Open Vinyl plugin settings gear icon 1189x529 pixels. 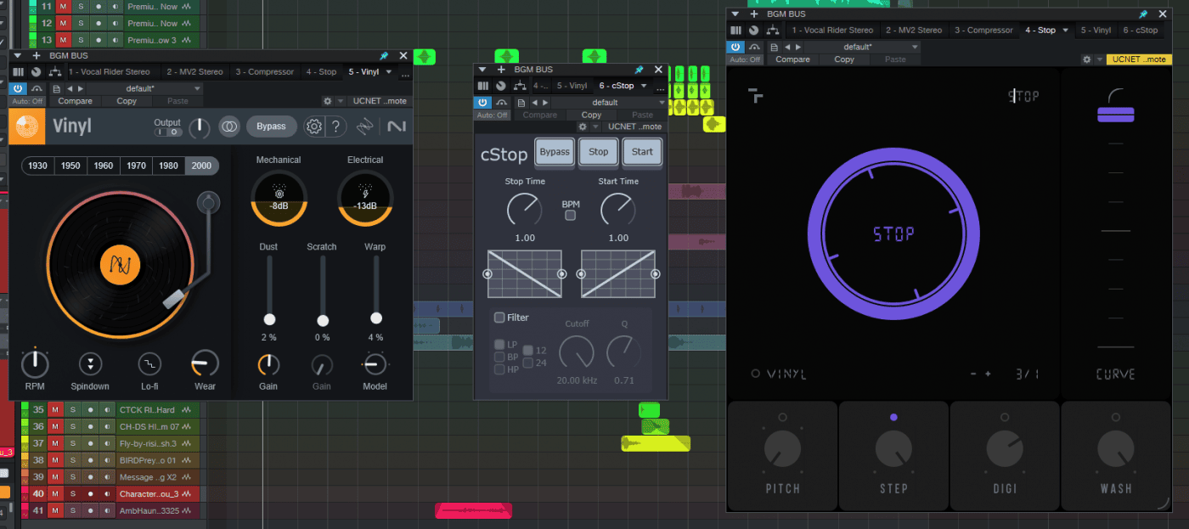click(314, 127)
